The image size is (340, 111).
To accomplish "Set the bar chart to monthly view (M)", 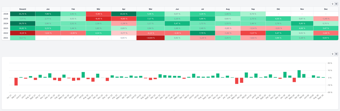I will coord(336,54).
